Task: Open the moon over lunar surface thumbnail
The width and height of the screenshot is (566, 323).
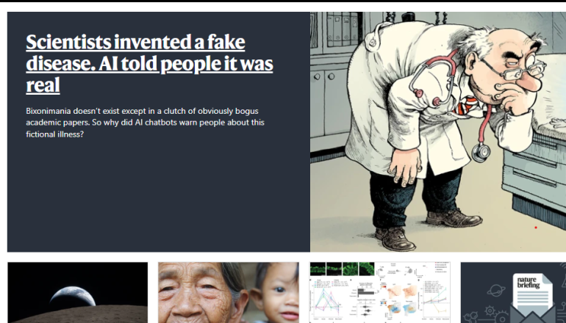Action: pos(78,292)
